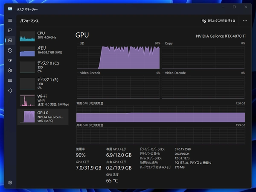Maximize the Task Manager window
Screen dimensions: 256x192
tap(234, 7)
